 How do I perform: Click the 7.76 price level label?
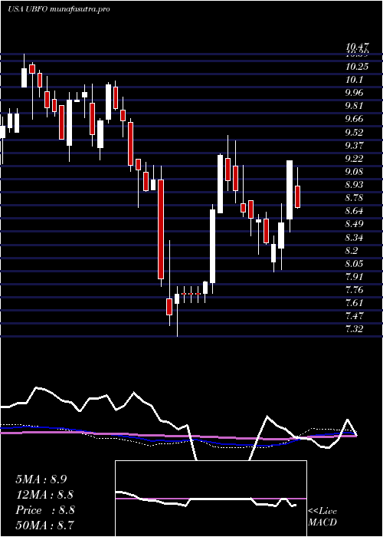click(355, 290)
